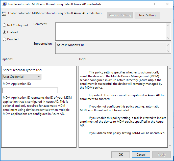
Task: Maximize the policy dialog window
Action: (x=156, y=4)
